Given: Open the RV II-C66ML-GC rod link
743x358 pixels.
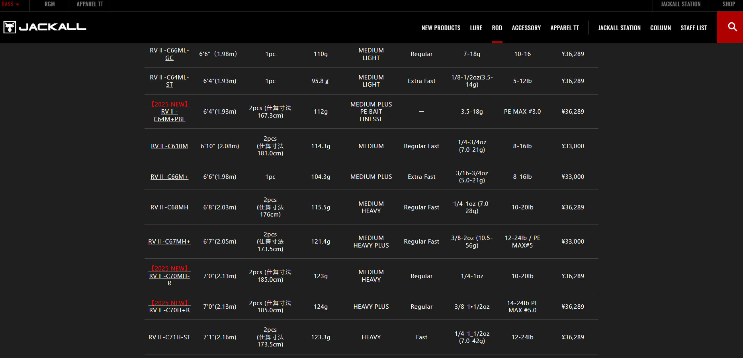Looking at the screenshot, I should pos(169,54).
